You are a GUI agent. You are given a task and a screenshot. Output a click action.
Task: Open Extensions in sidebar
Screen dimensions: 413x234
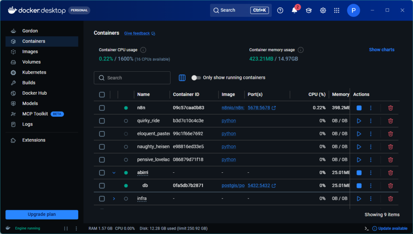tap(42, 140)
